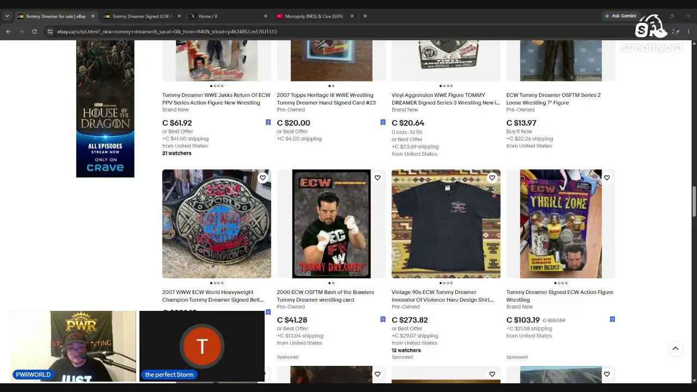Image resolution: width=697 pixels, height=392 pixels.
Task: Open Chrome menu three dots
Action: click(689, 32)
